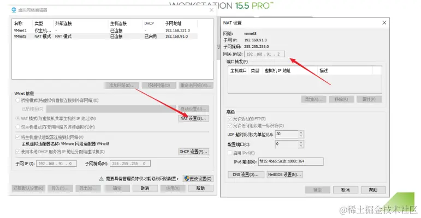Click 自动设置(U) button

[x=193, y=108]
